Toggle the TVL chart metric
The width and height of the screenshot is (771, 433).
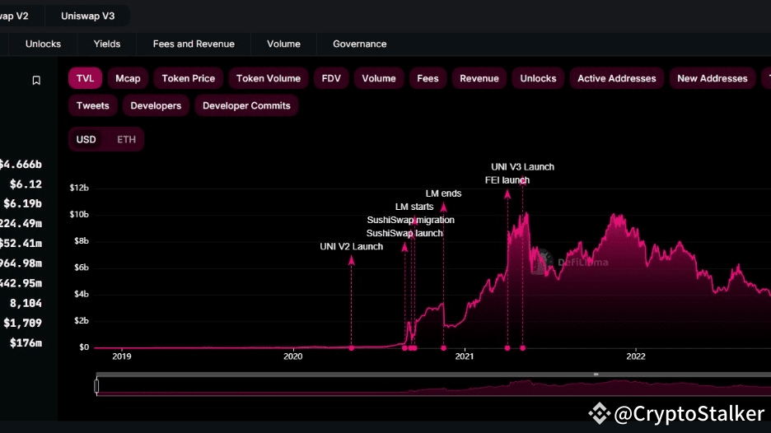(x=85, y=78)
